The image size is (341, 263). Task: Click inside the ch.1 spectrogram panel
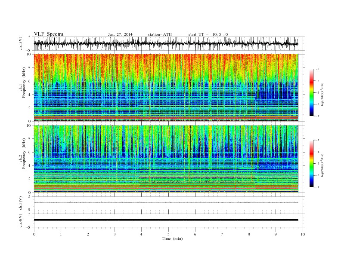click(x=166, y=88)
